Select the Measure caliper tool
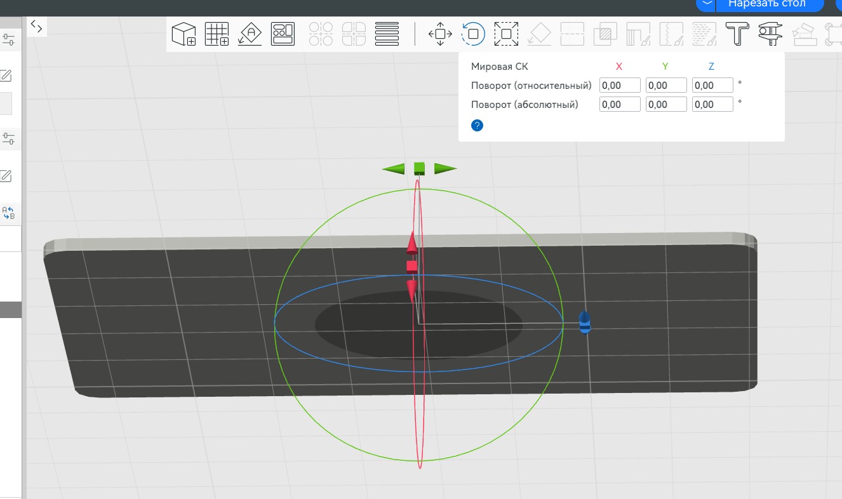The height and width of the screenshot is (499, 842). (x=770, y=34)
